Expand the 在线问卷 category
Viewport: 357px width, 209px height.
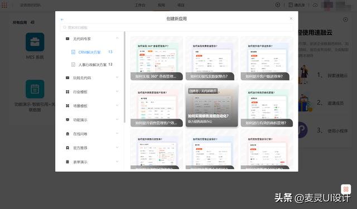pos(117,134)
